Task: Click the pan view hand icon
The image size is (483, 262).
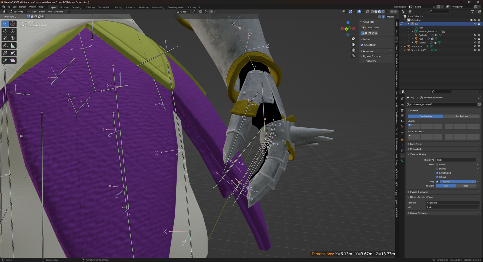Action: 353,44
